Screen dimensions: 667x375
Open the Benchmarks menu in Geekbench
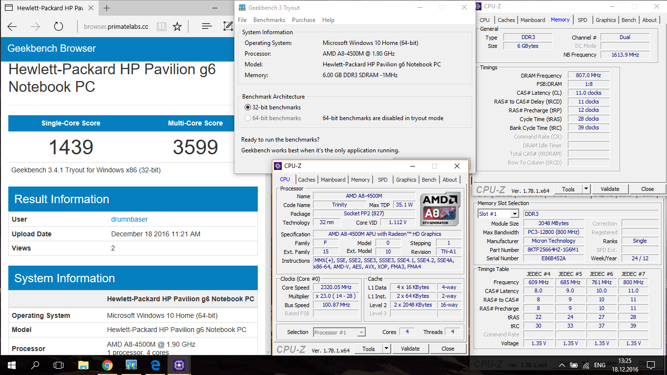click(x=269, y=20)
